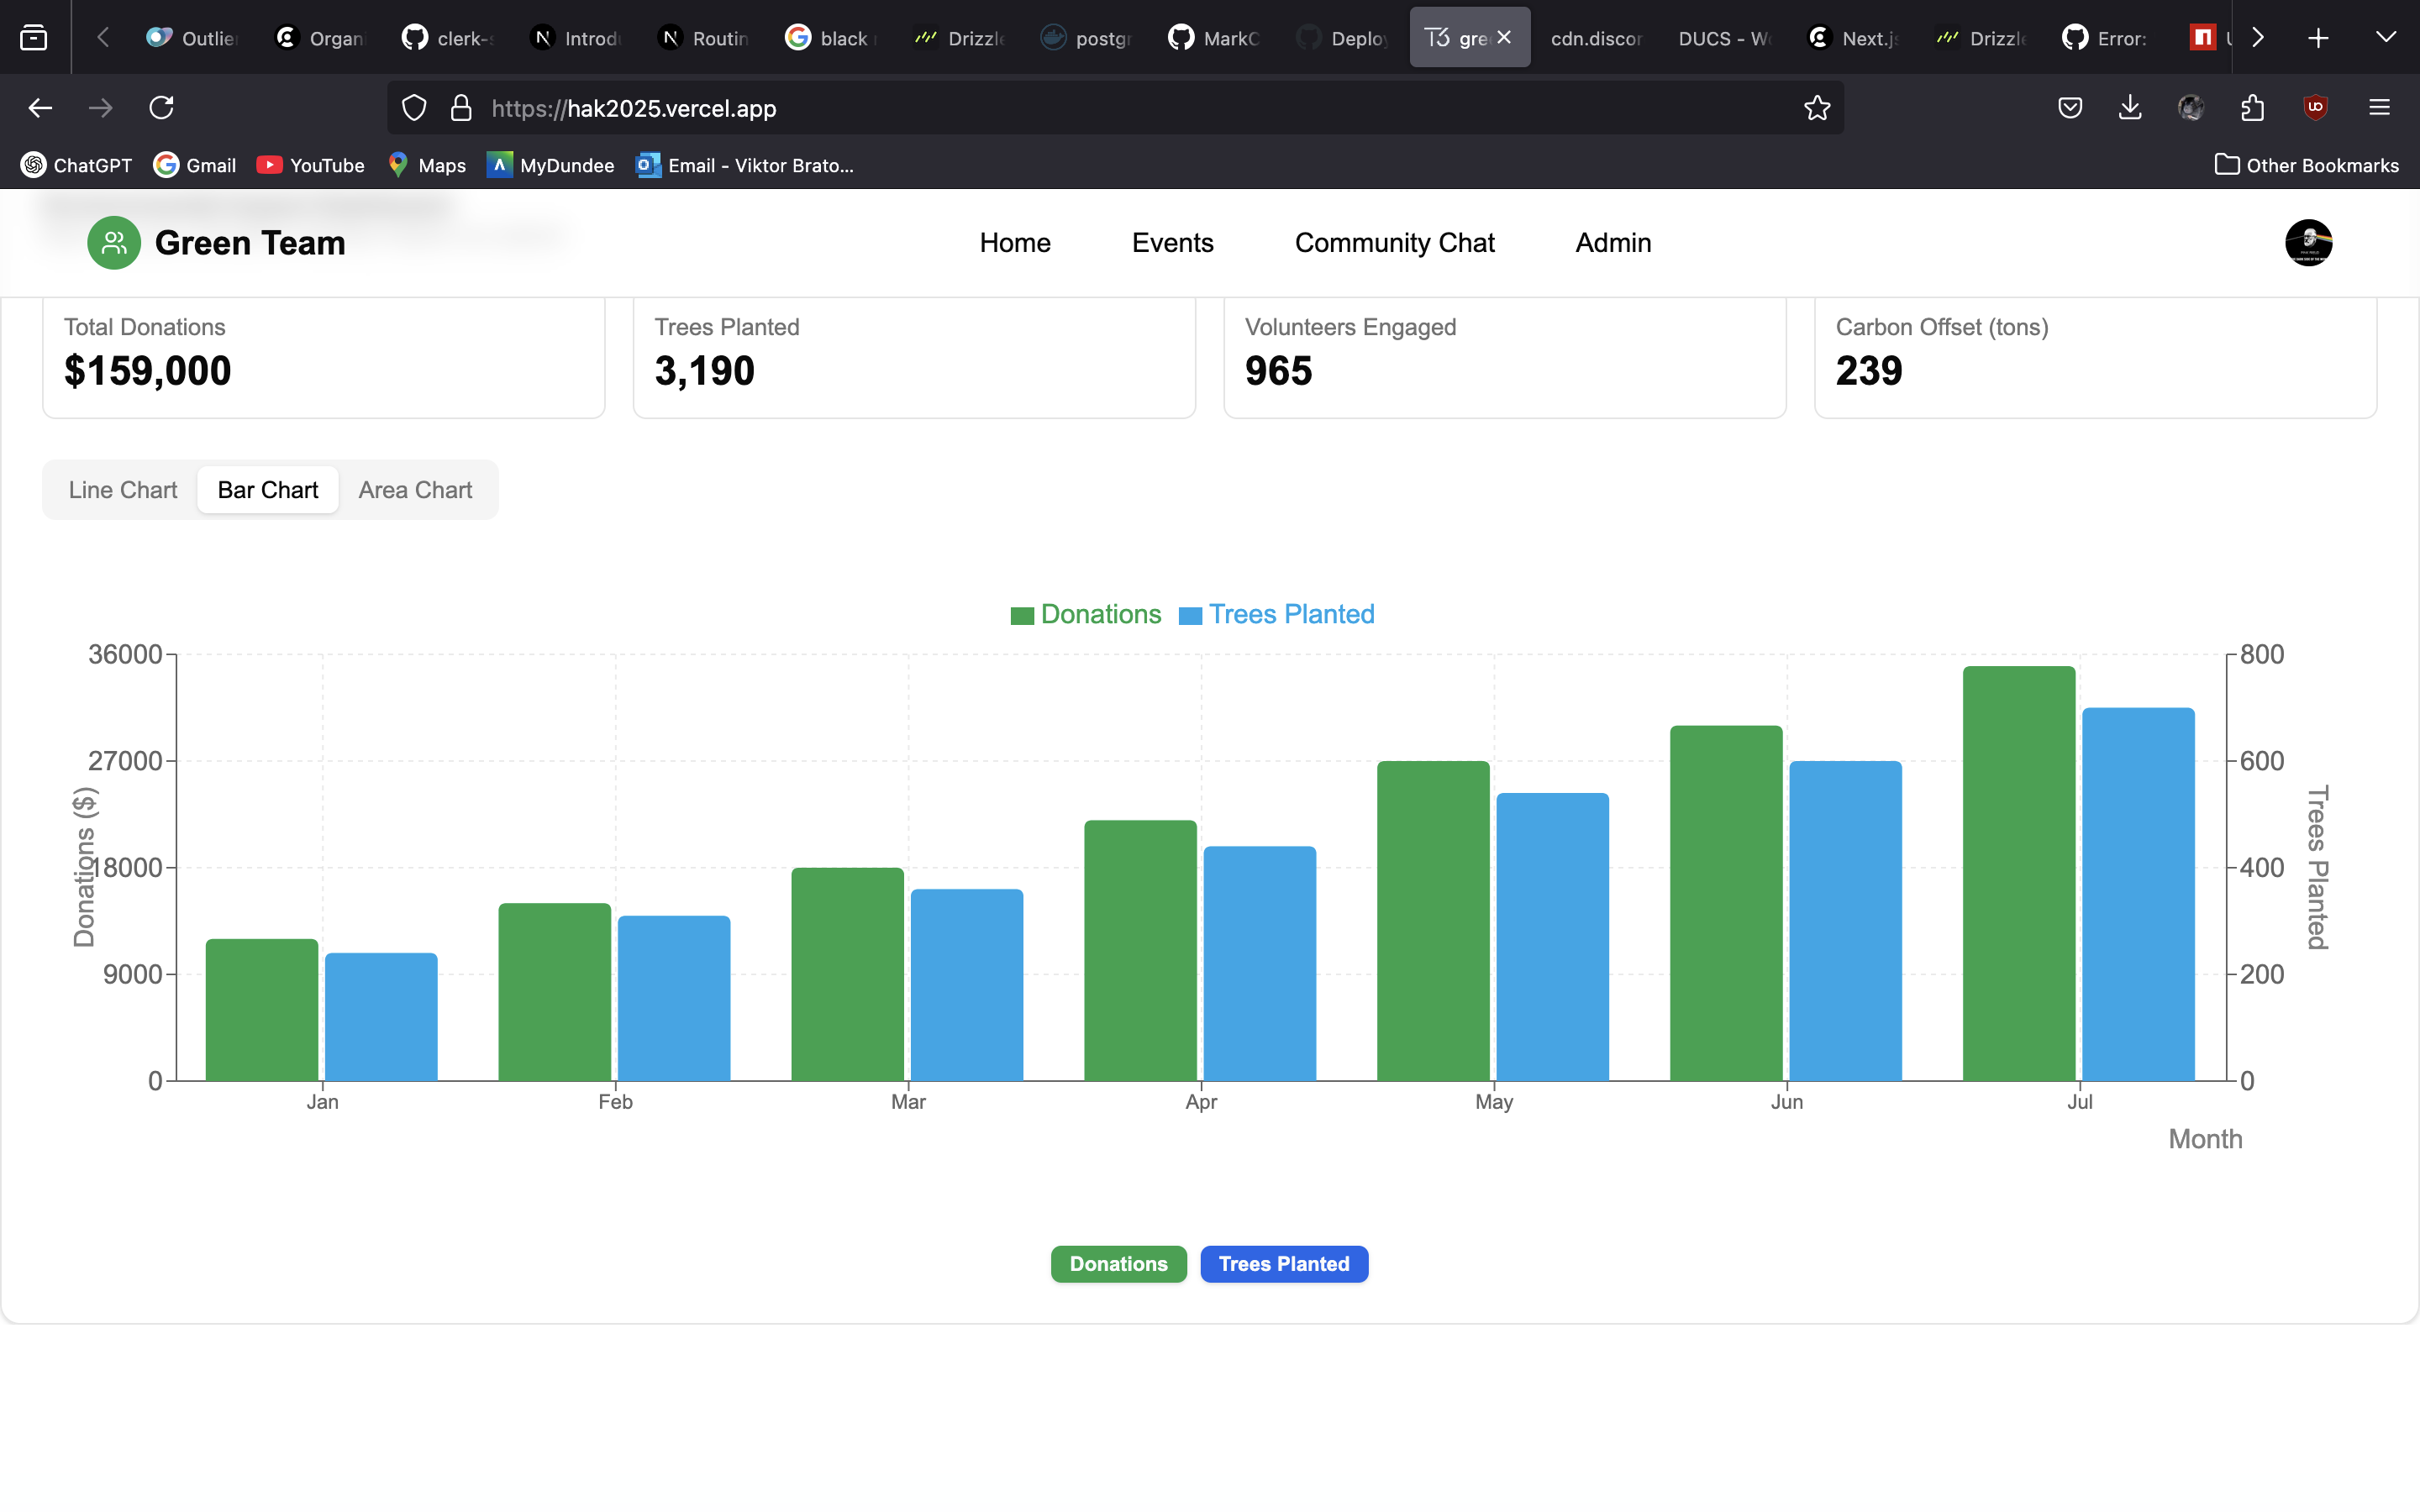Open the Other Bookmarks folder
2420x1512 pixels.
click(x=2307, y=165)
